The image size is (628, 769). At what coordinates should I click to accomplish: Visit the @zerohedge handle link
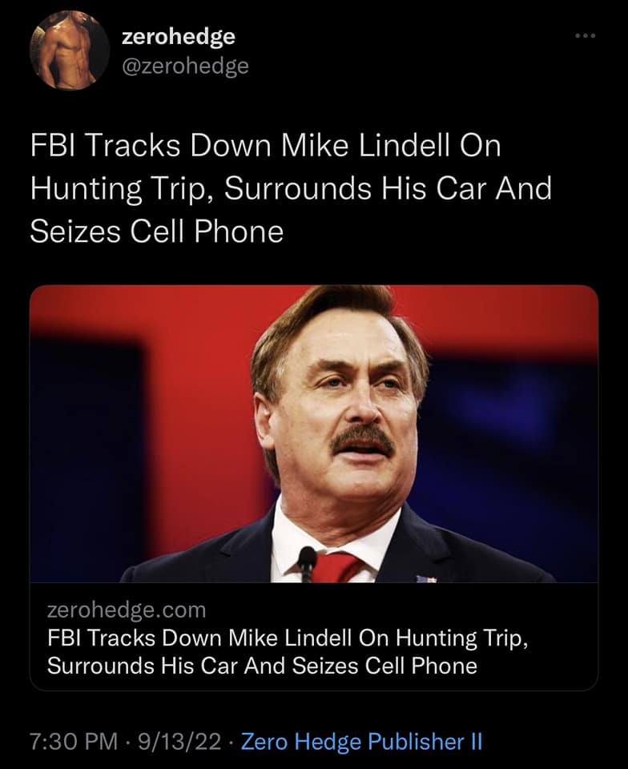(184, 66)
